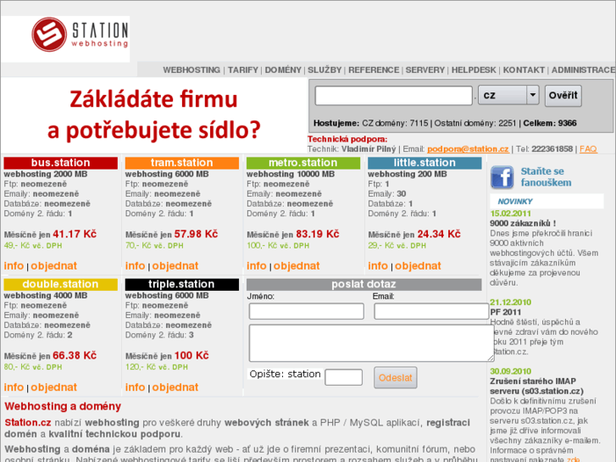Click the Ověřit button
The width and height of the screenshot is (616, 462).
coord(563,96)
